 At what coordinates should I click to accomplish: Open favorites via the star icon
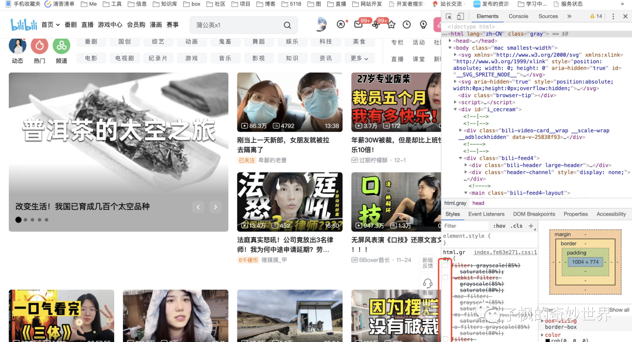point(391,25)
